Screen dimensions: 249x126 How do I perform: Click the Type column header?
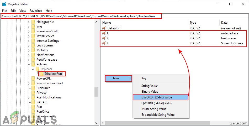click(x=204, y=23)
